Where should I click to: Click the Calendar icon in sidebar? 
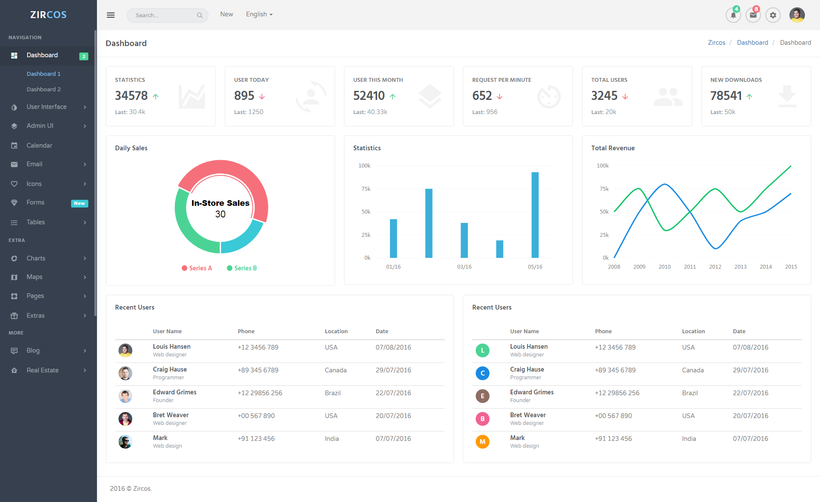click(x=14, y=146)
